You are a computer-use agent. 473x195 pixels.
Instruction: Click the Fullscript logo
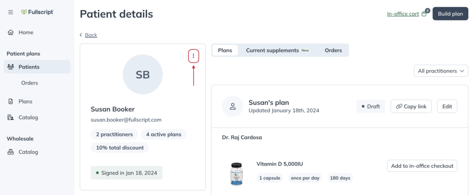point(37,12)
